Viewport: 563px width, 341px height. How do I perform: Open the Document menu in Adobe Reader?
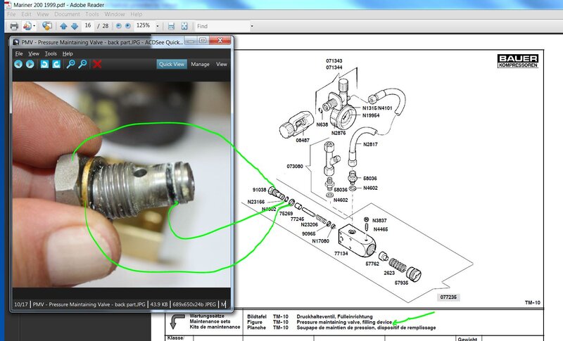(67, 14)
